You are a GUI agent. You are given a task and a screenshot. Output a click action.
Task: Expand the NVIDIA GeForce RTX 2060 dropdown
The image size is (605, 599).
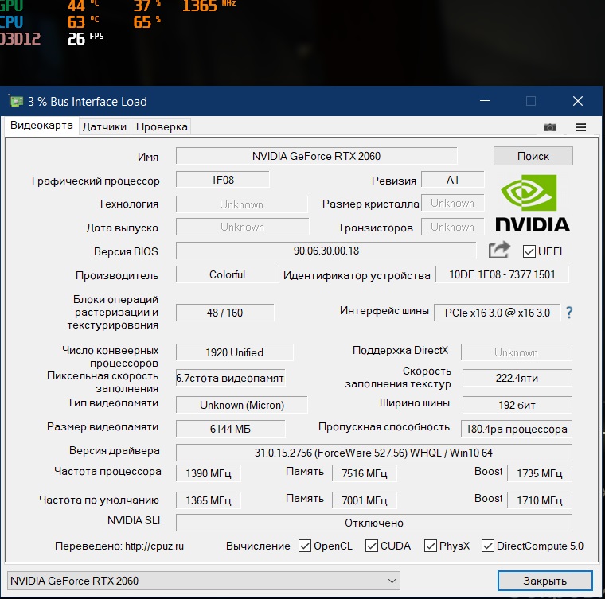[204, 581]
